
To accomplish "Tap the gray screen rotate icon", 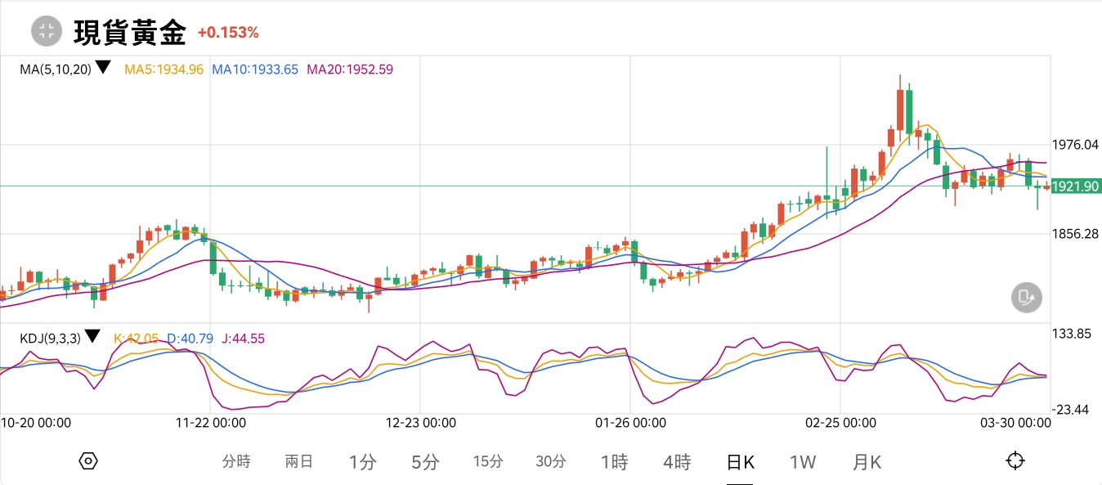I will (x=1026, y=297).
